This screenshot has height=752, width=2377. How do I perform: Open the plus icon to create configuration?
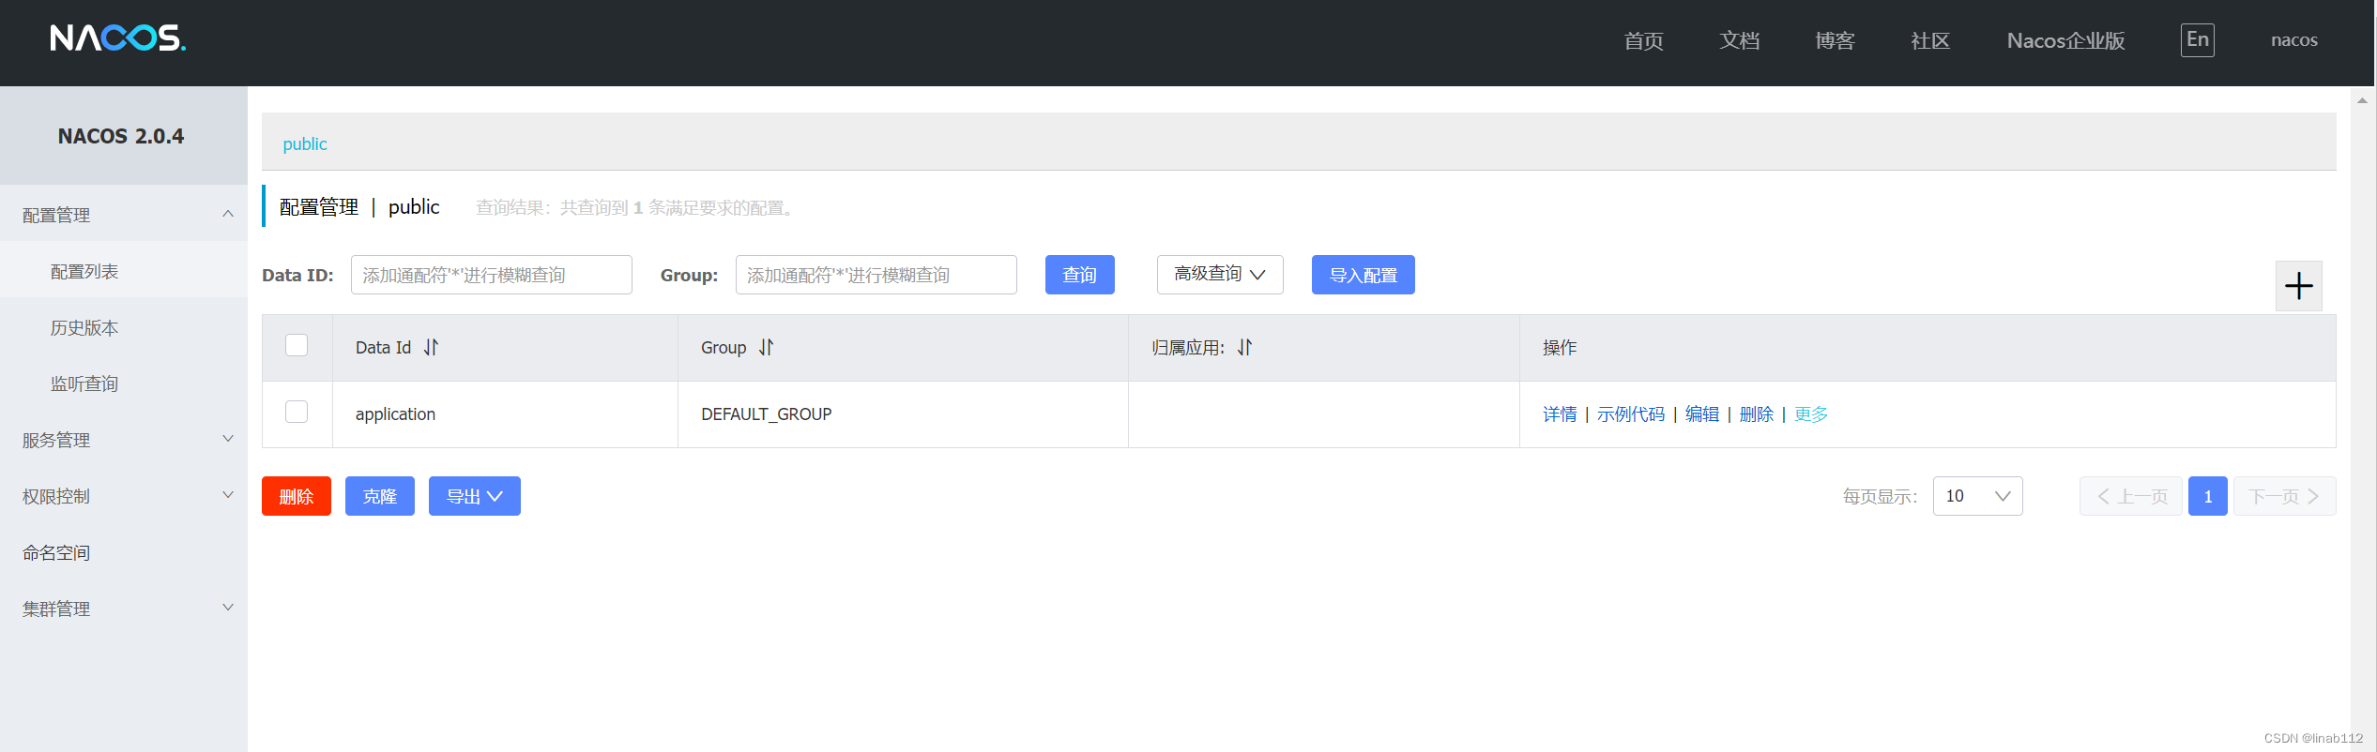tap(2298, 286)
